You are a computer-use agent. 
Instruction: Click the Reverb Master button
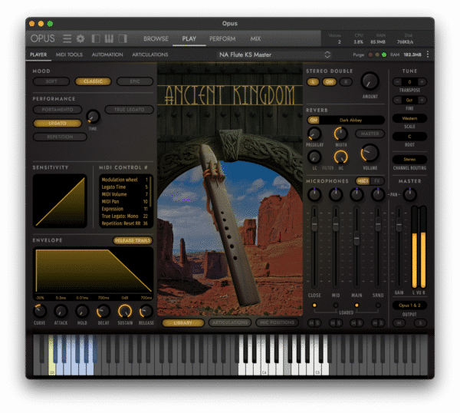click(x=370, y=134)
